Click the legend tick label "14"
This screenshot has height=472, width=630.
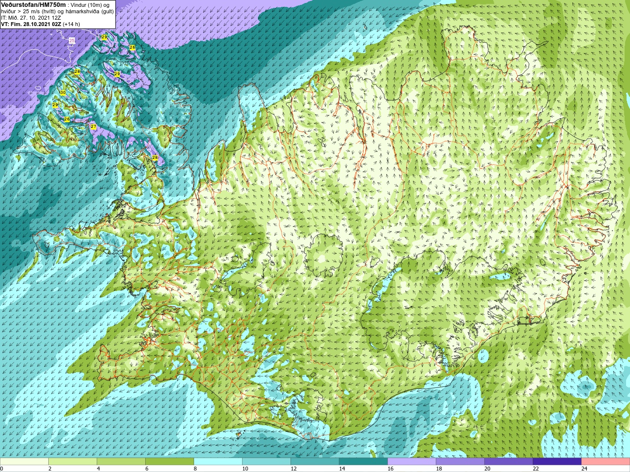342,469
